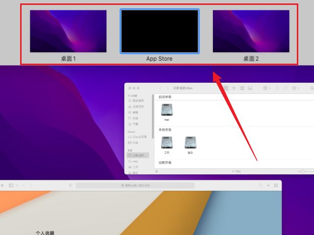Click Finder's back navigation arrow

click(x=160, y=88)
